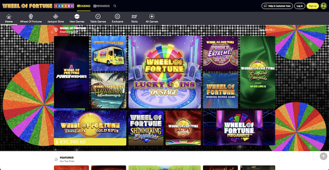Image resolution: width=329 pixels, height=170 pixels.
Task: Open the Wheel Of Fortune category icon
Action: click(31, 16)
